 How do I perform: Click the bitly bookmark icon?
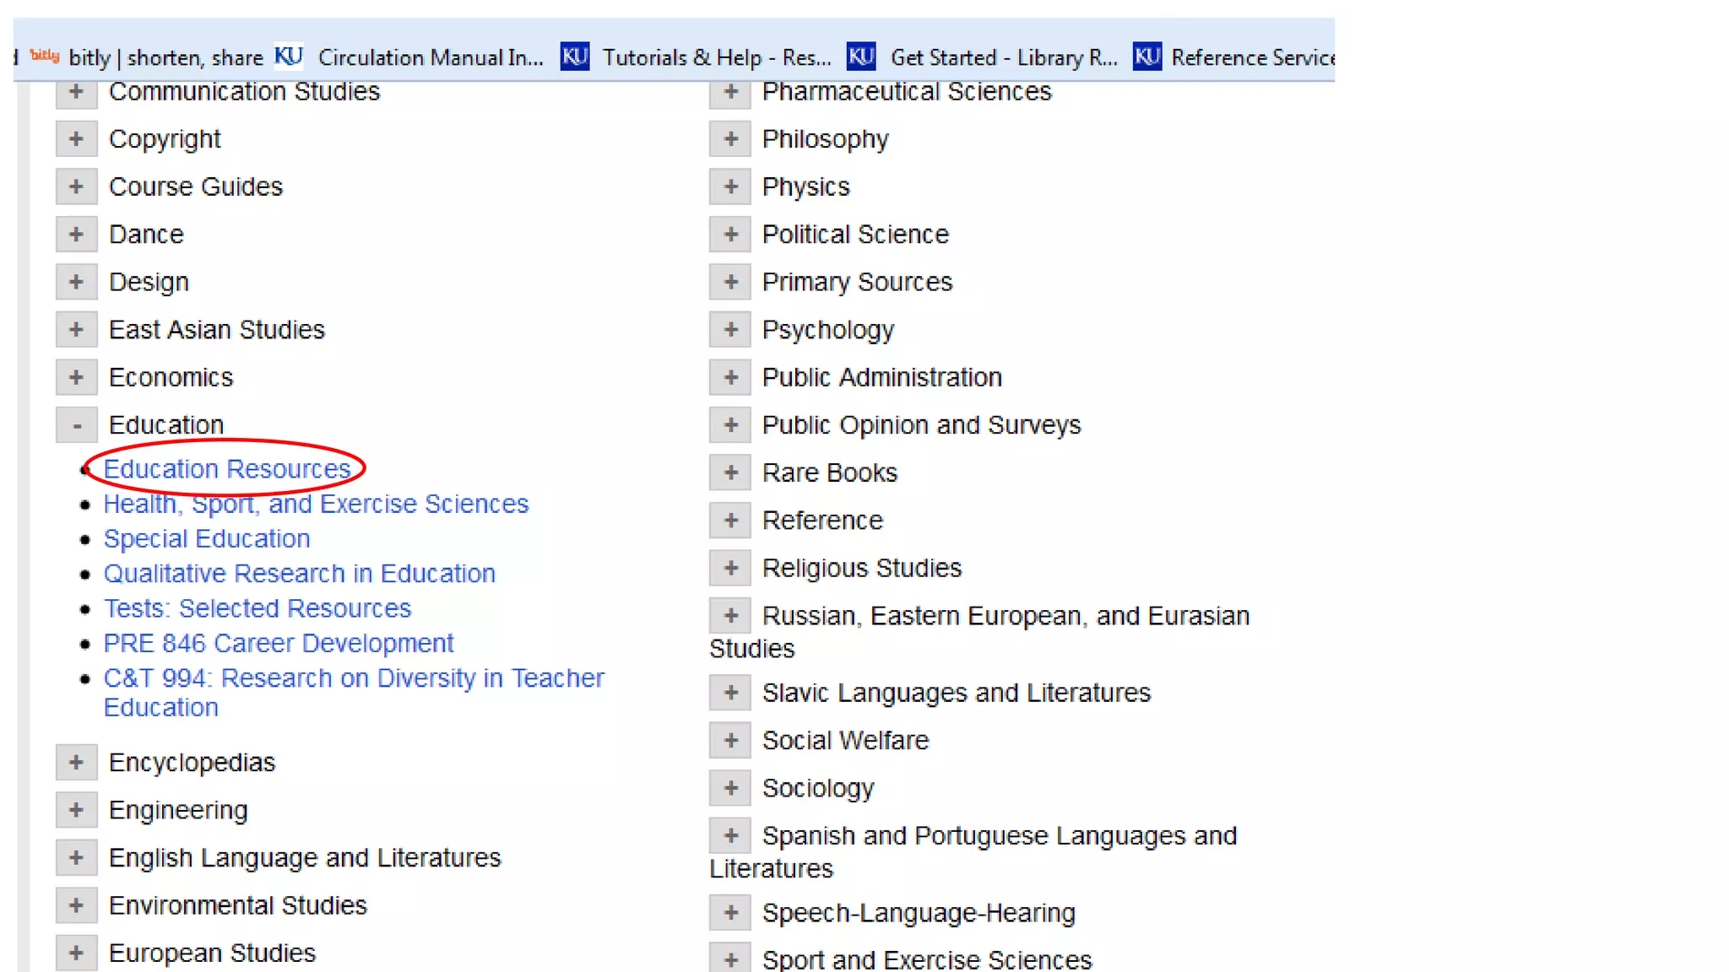(x=45, y=57)
